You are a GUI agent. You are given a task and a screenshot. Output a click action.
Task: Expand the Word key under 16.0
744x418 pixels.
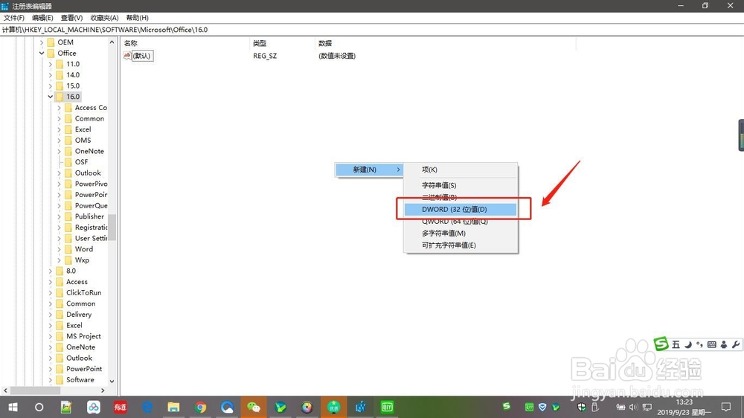click(60, 249)
